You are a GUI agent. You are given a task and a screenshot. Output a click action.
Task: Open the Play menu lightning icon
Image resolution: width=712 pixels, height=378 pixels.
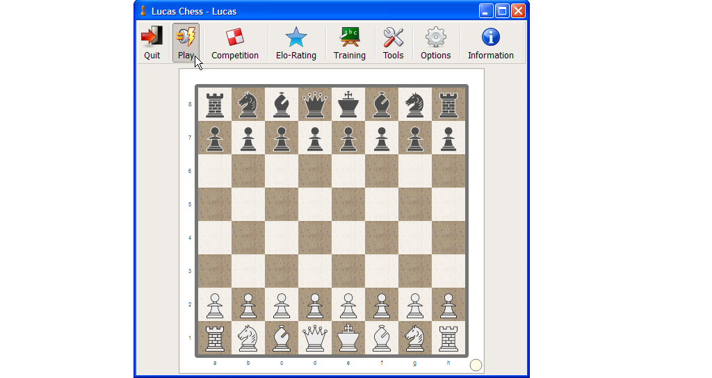coord(186,37)
